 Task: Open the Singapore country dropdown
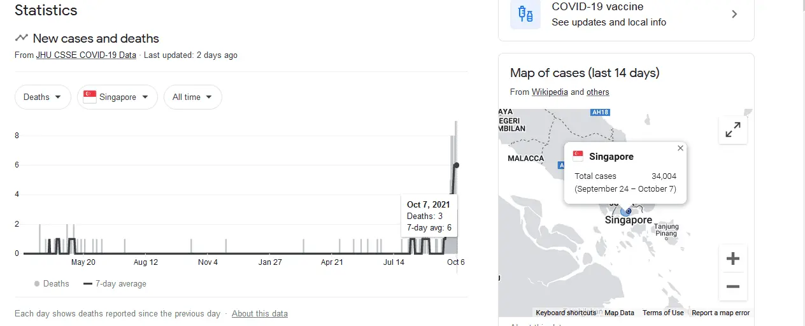[x=117, y=97]
